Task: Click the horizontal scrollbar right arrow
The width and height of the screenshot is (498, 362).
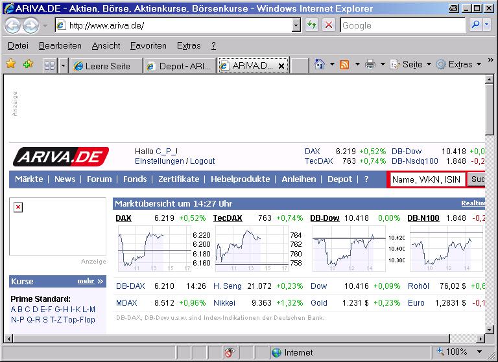Action: 479,338
